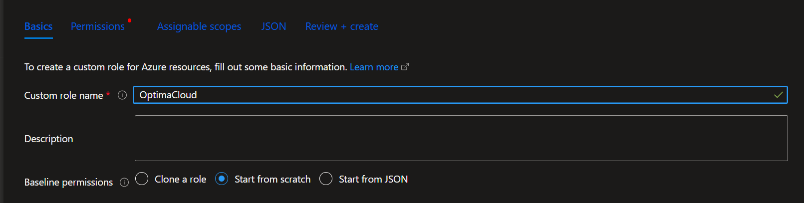
Task: Click the red dot indicator on Permissions tab
Action: [129, 20]
